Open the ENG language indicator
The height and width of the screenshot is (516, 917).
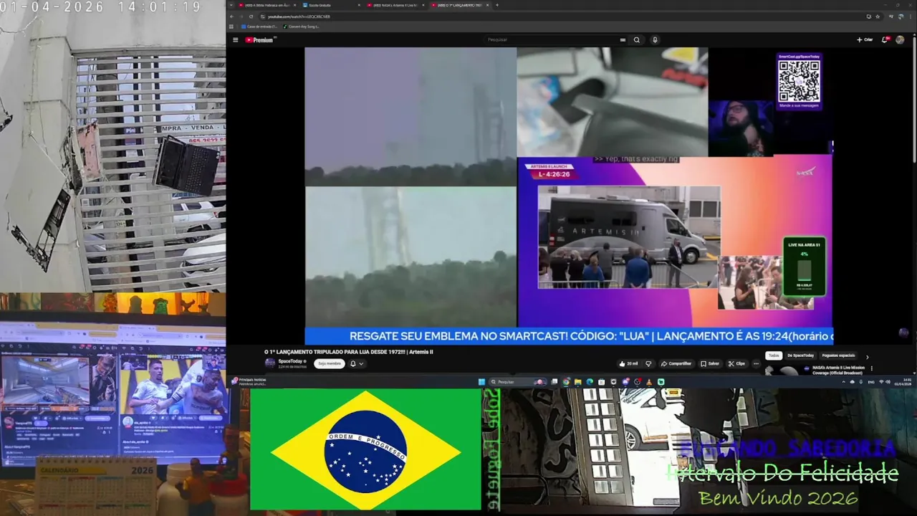(871, 382)
